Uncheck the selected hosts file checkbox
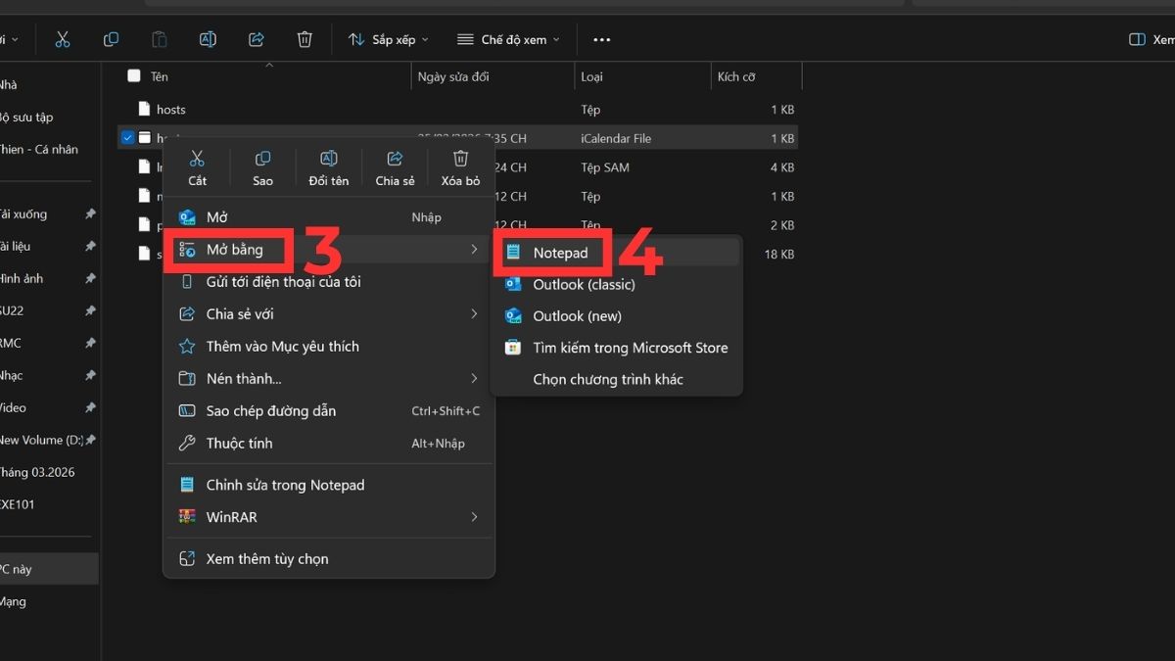This screenshot has height=661, width=1175. (x=127, y=137)
